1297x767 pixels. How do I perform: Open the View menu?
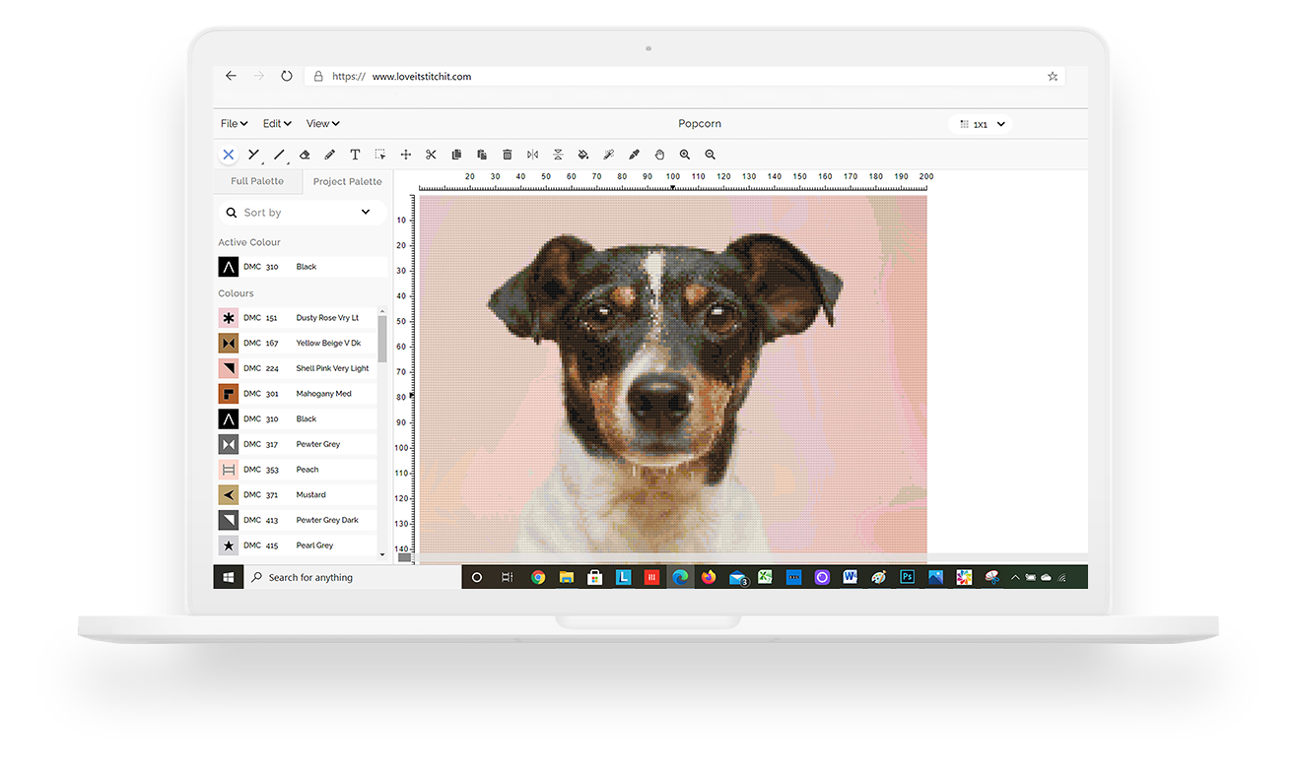click(322, 124)
